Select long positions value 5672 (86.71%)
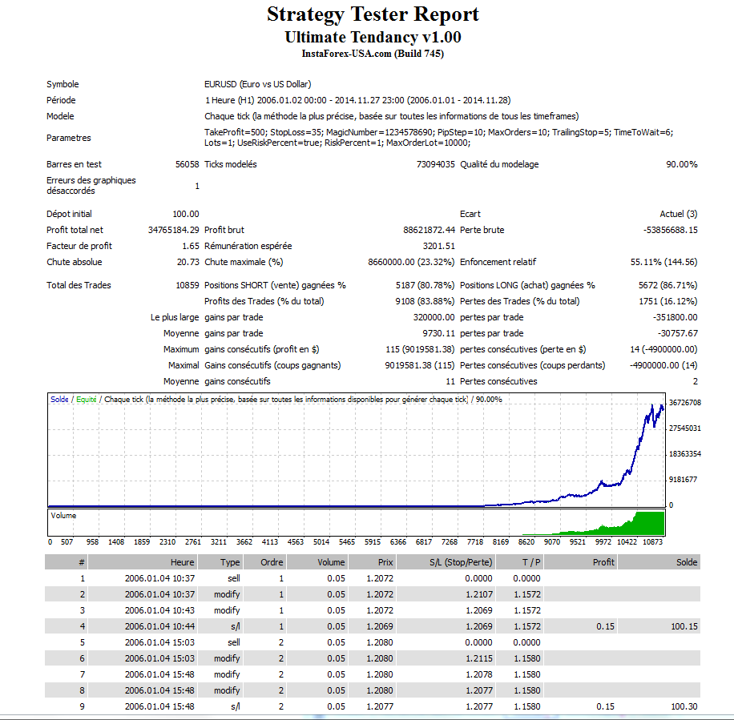Screen dimensions: 734x720 (668, 285)
